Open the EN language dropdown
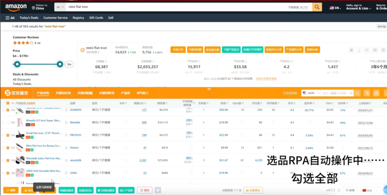The height and width of the screenshot is (195, 387). [x=335, y=8]
